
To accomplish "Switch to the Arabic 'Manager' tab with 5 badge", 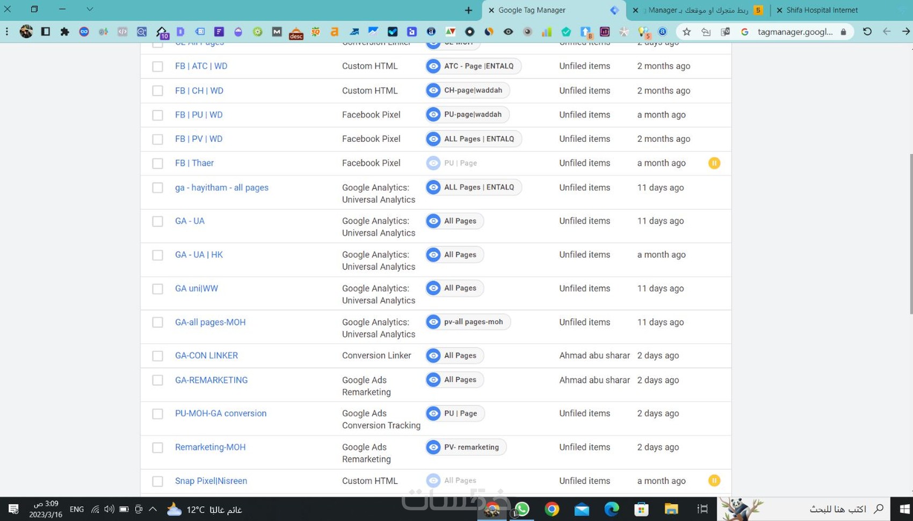I will click(698, 10).
